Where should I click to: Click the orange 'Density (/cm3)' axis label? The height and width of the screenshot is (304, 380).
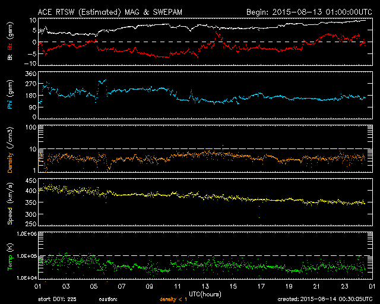10,150
